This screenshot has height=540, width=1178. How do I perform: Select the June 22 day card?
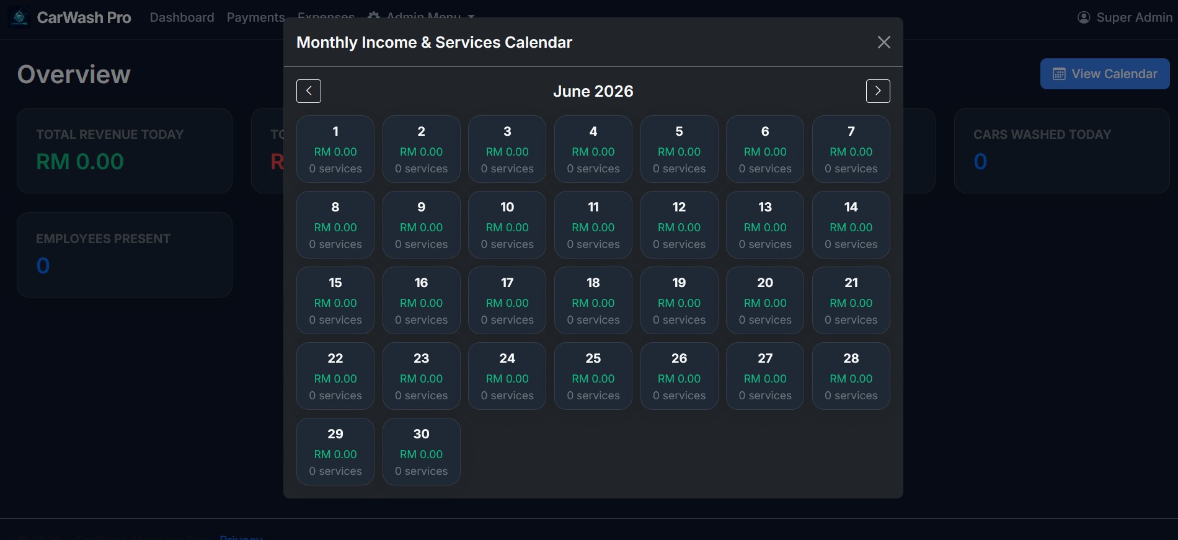pos(335,376)
